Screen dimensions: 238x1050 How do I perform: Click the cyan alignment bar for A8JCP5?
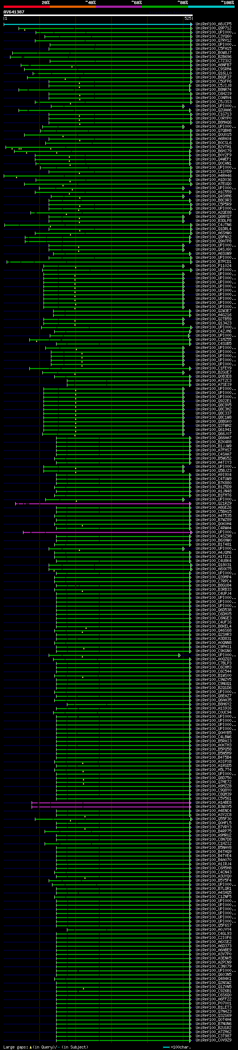(98, 25)
